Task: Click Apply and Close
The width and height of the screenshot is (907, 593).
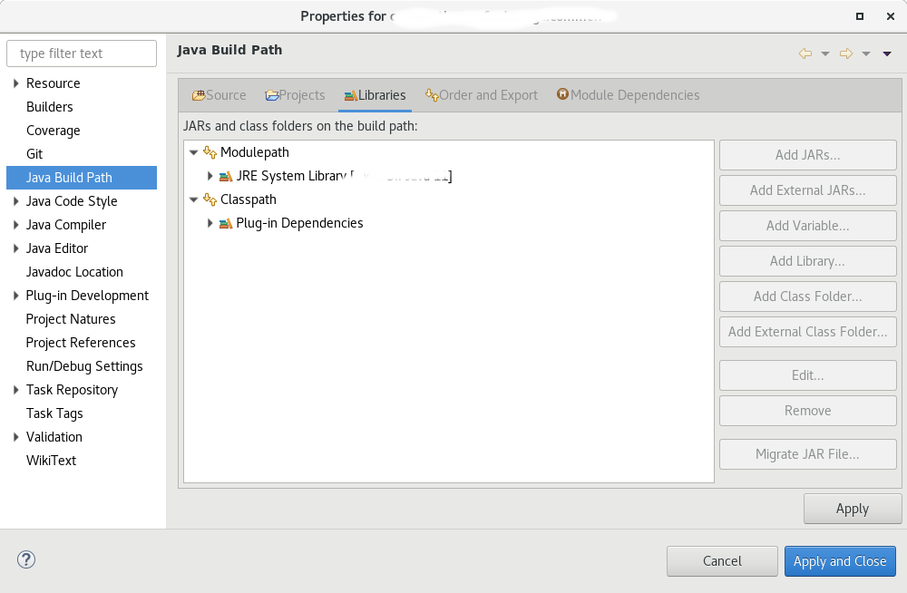Action: point(840,561)
